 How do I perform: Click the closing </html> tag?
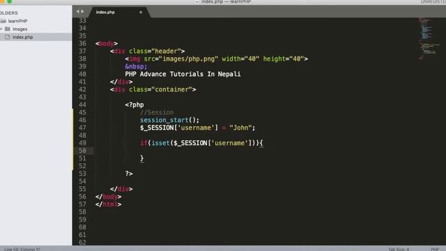109,204
